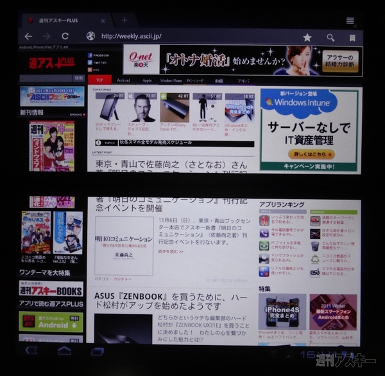Open the '80〜'90年代アニヲタ story thumbnail
385x376 pixels.
207,107
